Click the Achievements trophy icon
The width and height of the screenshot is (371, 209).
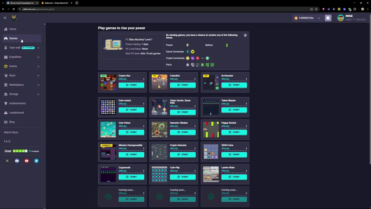tap(6, 103)
